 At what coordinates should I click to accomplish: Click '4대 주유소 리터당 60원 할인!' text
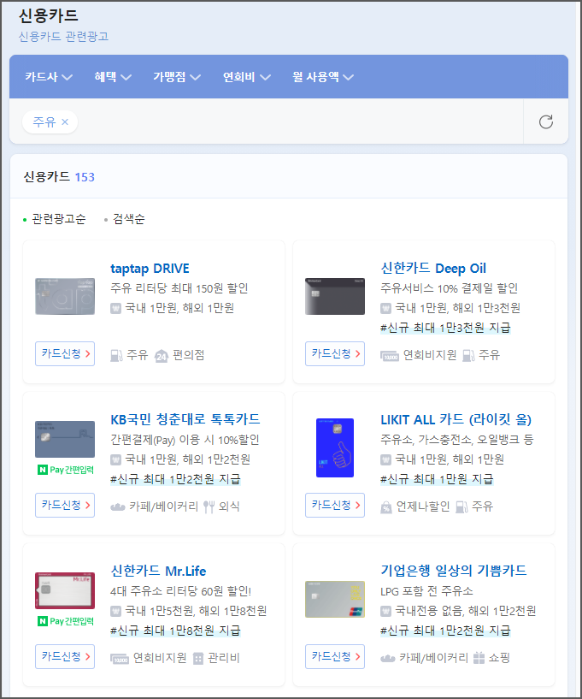(181, 591)
